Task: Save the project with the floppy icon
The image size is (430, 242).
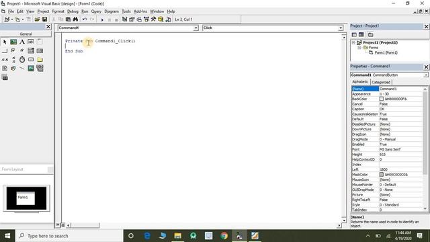Action: click(44, 19)
